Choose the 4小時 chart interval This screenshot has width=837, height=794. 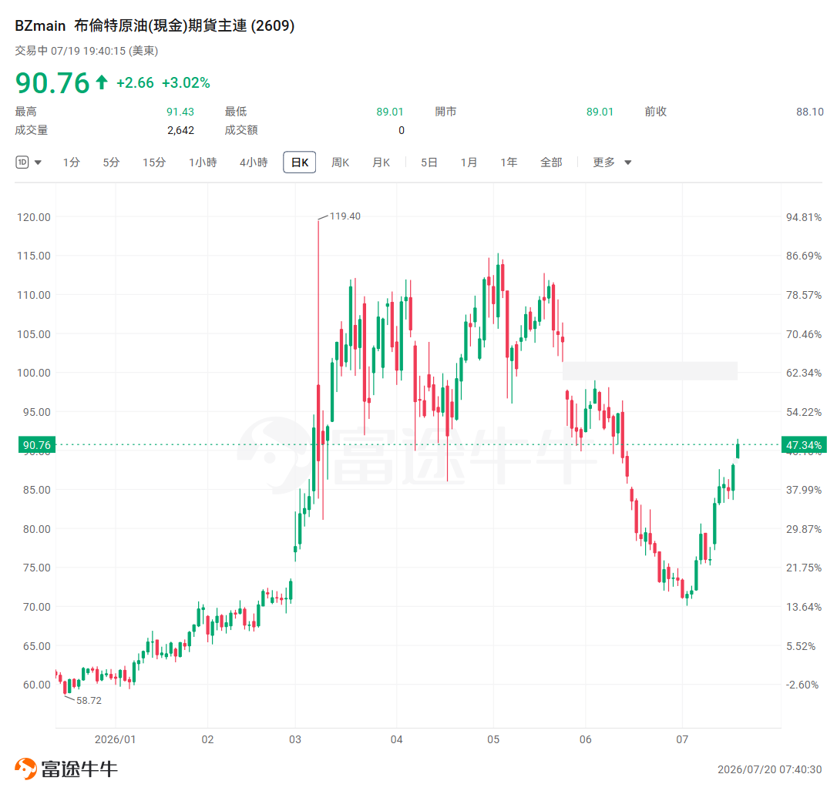pos(254,162)
